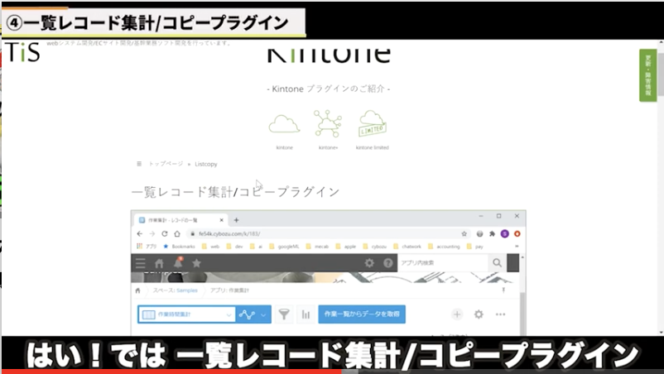Open the hamburger menu in Kintone header

click(x=141, y=263)
